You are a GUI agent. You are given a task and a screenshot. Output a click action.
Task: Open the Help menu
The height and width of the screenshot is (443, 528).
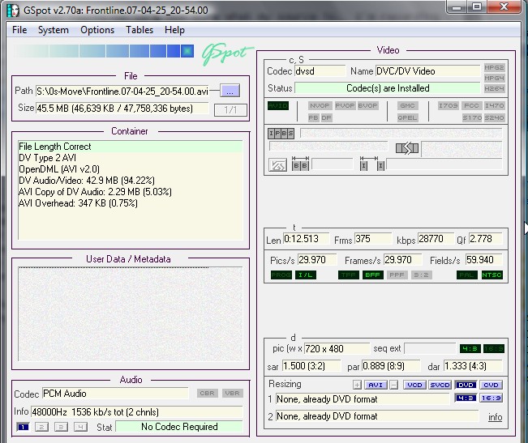click(174, 30)
